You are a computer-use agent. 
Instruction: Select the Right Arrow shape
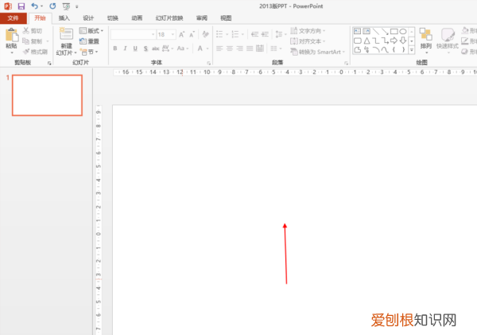coord(394,41)
